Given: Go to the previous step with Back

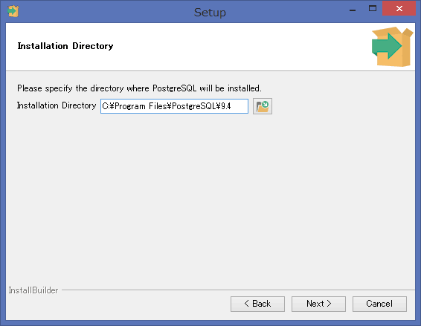Looking at the screenshot, I should [257, 304].
